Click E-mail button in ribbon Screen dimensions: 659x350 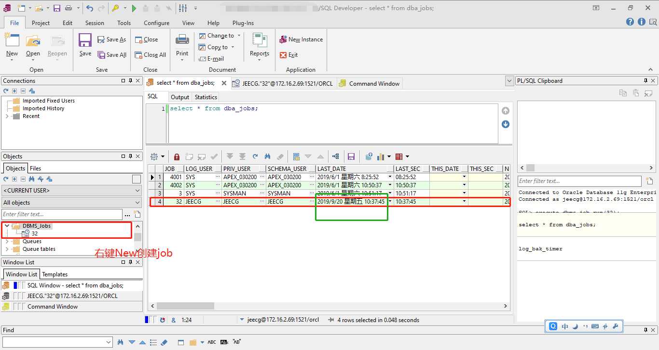pos(211,59)
